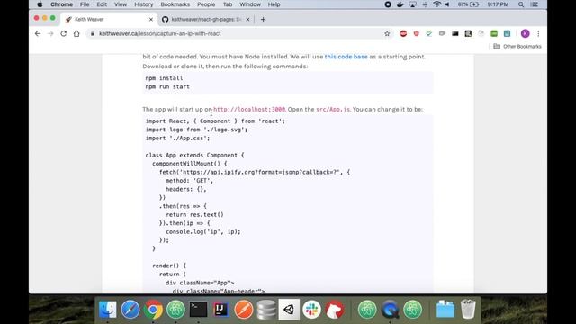Open the AirPlay display menu
Image resolution: width=576 pixels, height=324 pixels.
pyautogui.click(x=412, y=4)
